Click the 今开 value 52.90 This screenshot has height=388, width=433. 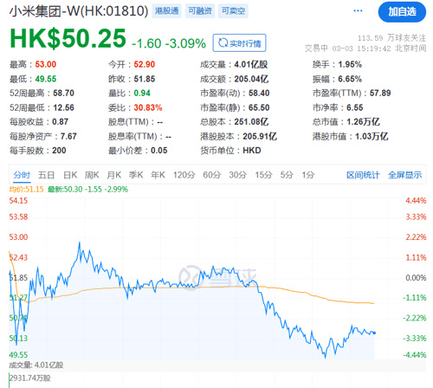click(145, 64)
